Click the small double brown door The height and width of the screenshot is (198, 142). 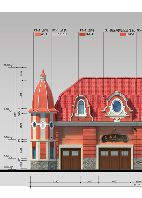[71, 159]
